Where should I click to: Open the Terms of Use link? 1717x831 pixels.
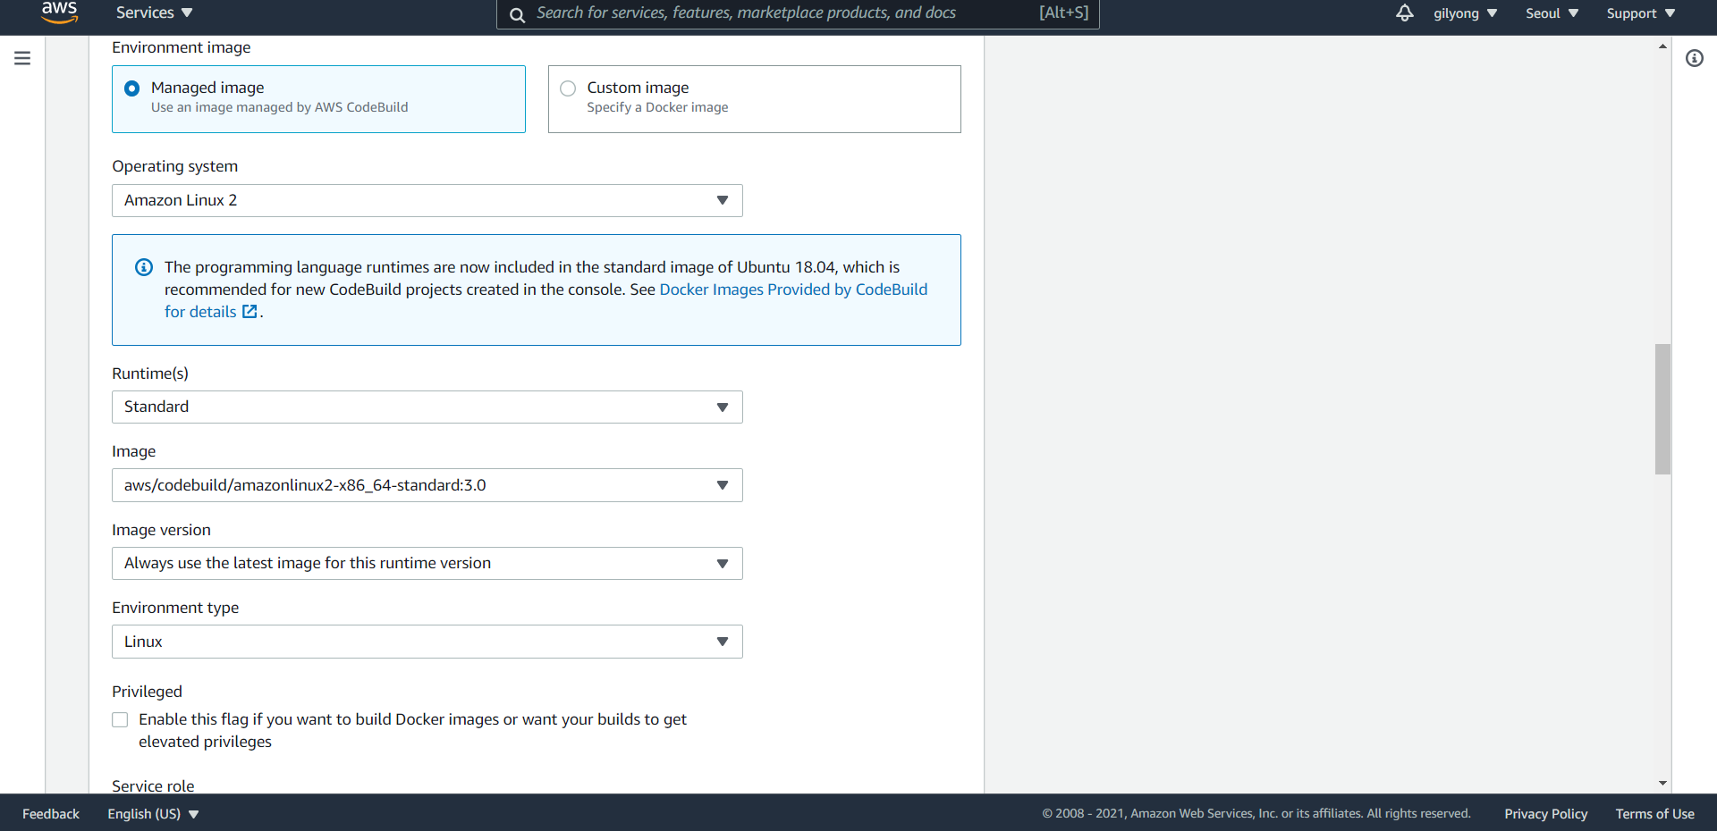1654,814
